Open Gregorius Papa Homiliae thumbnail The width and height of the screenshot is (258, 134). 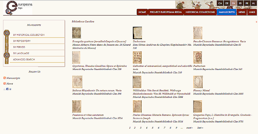click(198, 106)
